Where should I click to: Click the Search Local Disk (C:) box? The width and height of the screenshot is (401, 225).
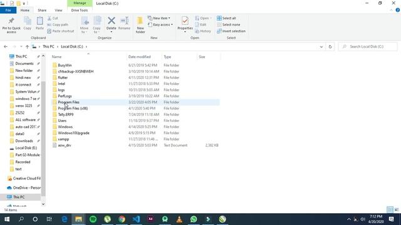click(x=368, y=47)
